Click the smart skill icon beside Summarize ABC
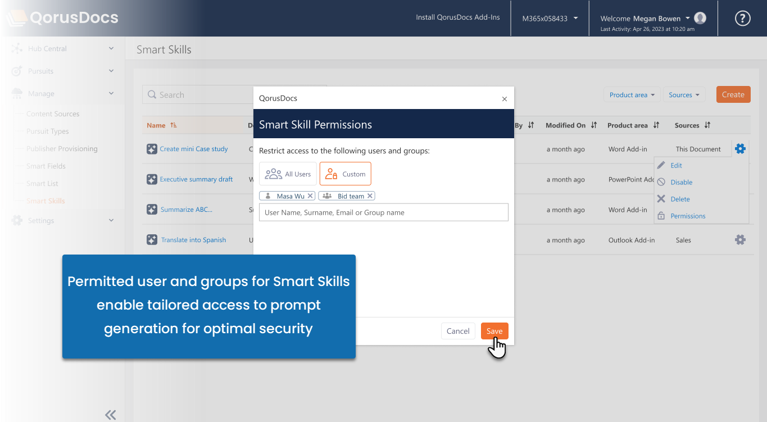The height and width of the screenshot is (422, 767). click(152, 210)
